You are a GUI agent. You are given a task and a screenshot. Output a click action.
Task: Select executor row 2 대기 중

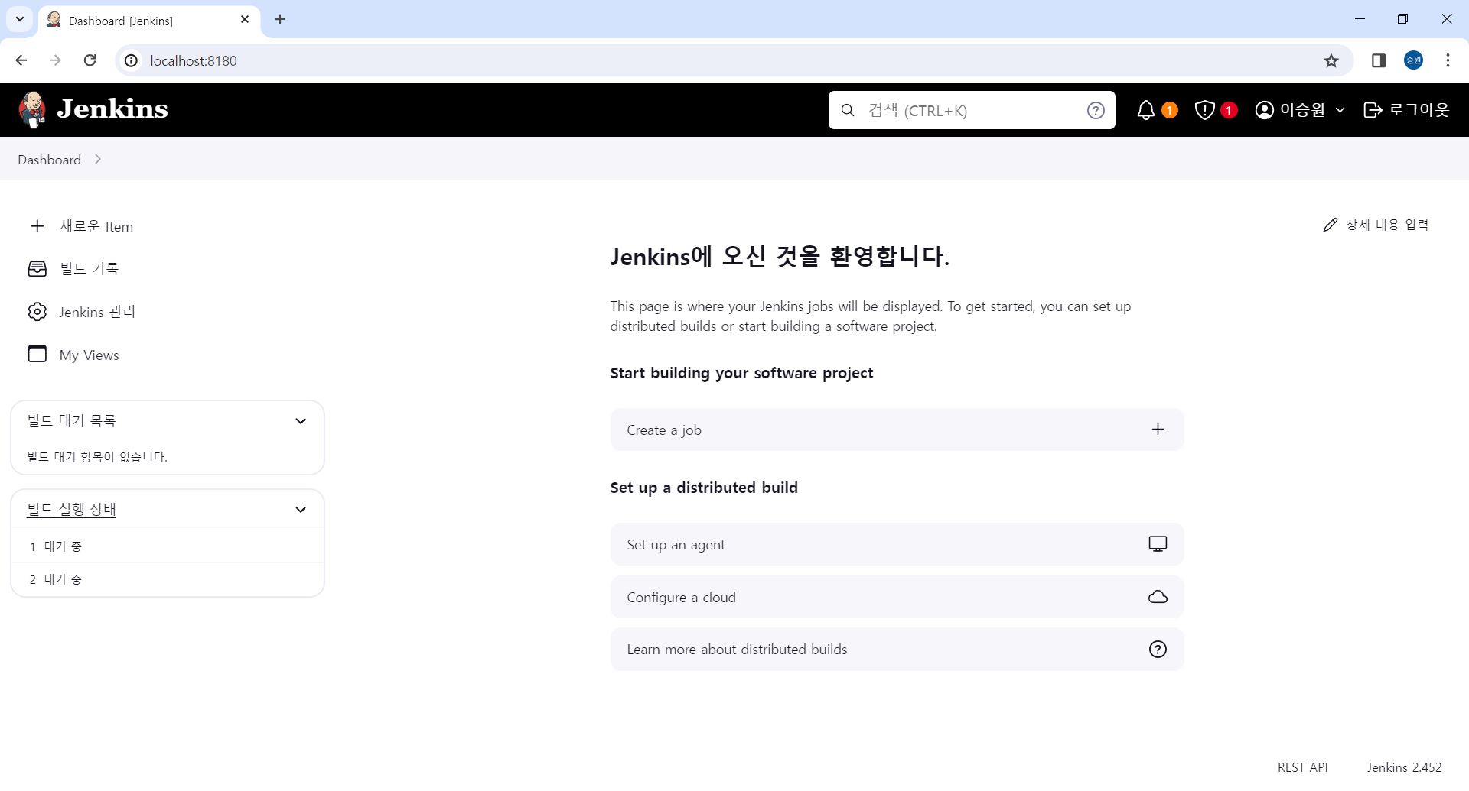(168, 579)
